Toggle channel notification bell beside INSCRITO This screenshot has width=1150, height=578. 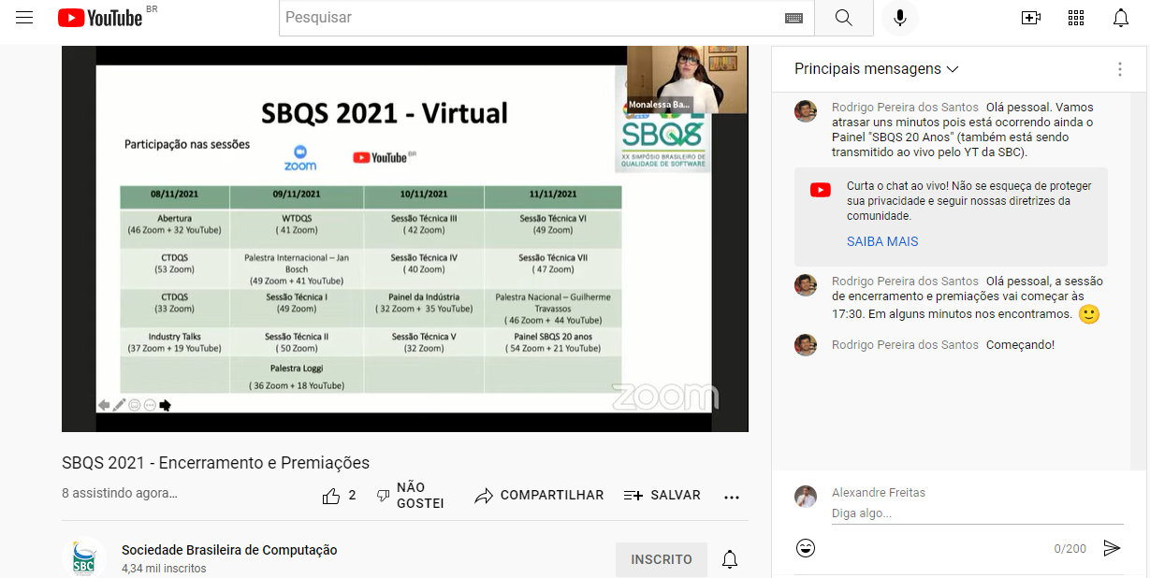730,559
